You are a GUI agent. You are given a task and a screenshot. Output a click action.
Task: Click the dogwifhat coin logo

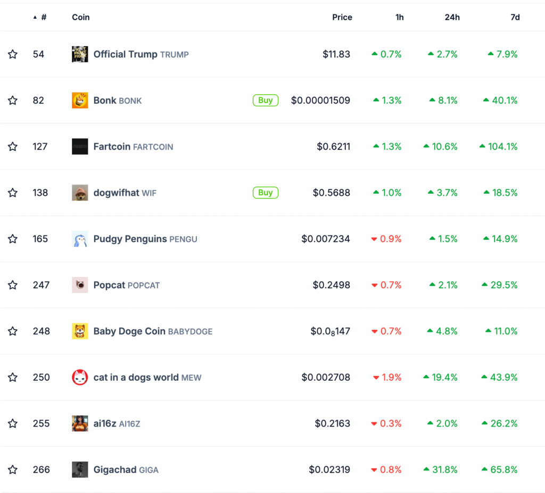pos(80,193)
